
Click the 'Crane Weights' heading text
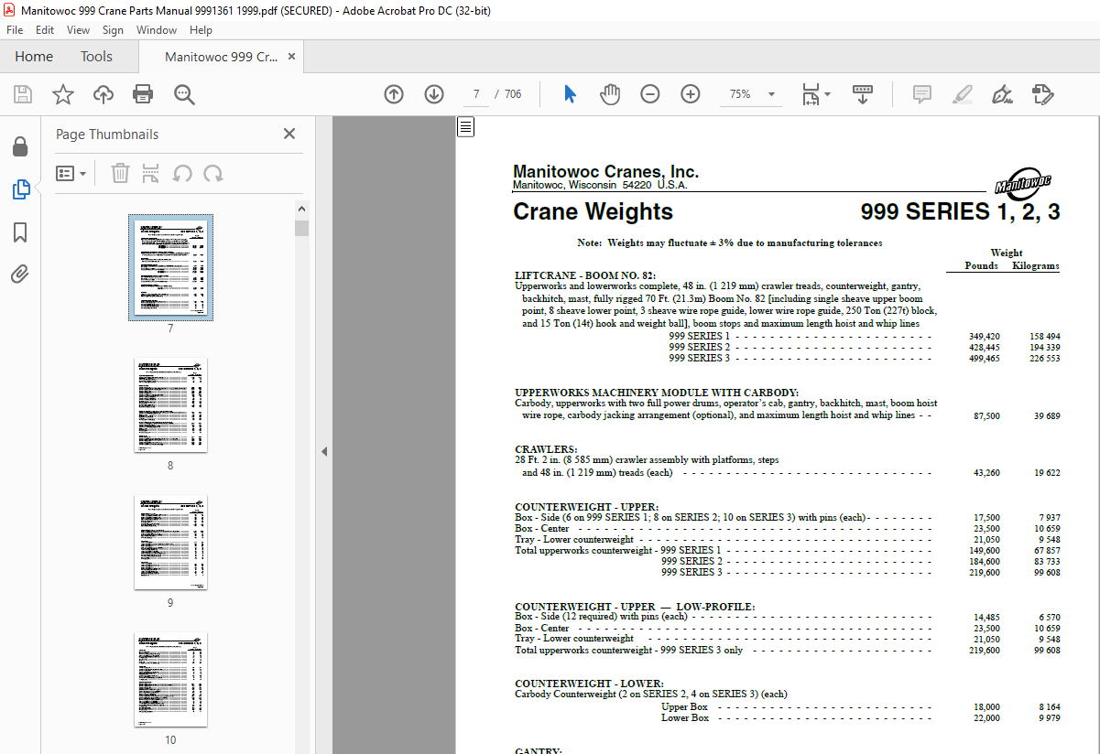(593, 211)
